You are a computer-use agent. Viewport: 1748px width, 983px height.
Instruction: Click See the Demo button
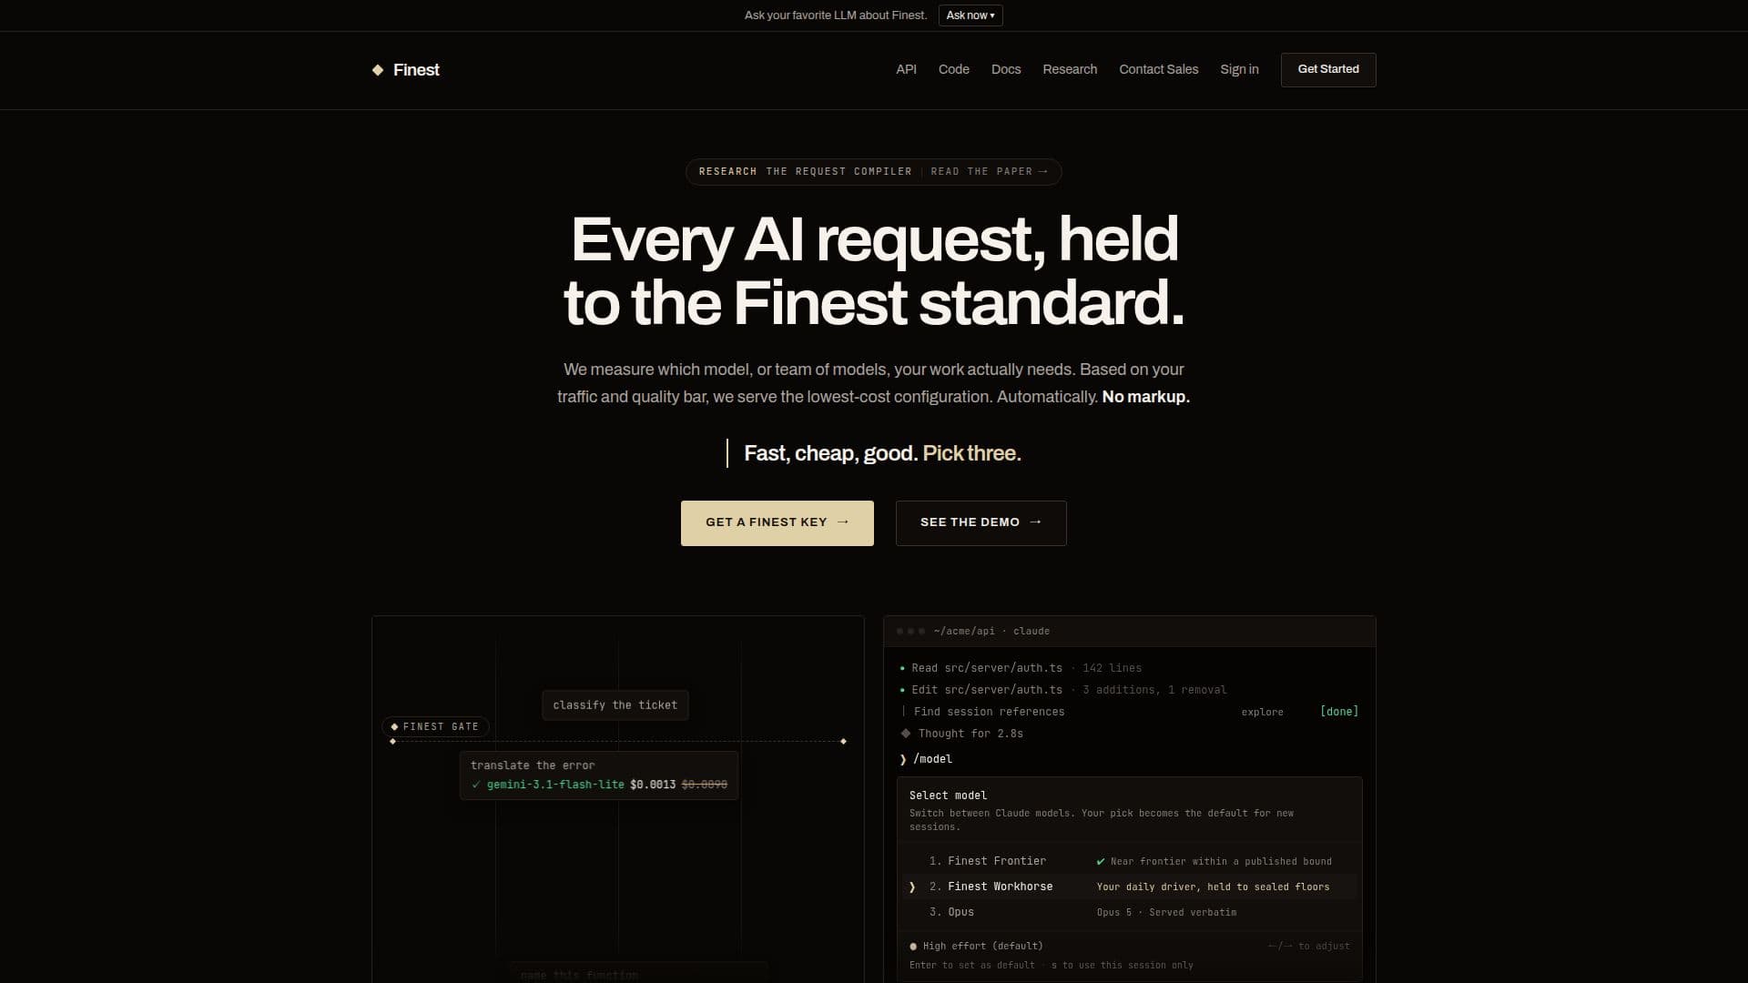(x=981, y=523)
